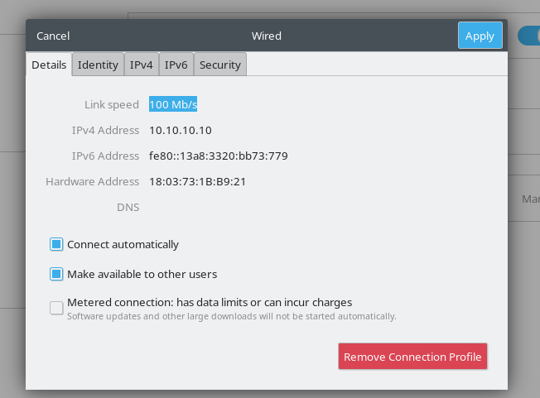Click the highlighted 100 Mb/s link speed value
Screen dimensions: 540x398
point(173,104)
